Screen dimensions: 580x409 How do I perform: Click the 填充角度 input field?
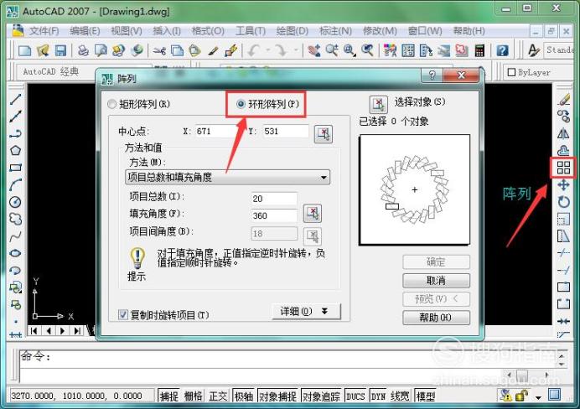pos(274,215)
